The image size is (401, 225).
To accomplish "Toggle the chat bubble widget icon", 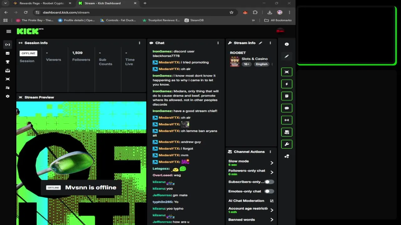I will click(x=287, y=108).
